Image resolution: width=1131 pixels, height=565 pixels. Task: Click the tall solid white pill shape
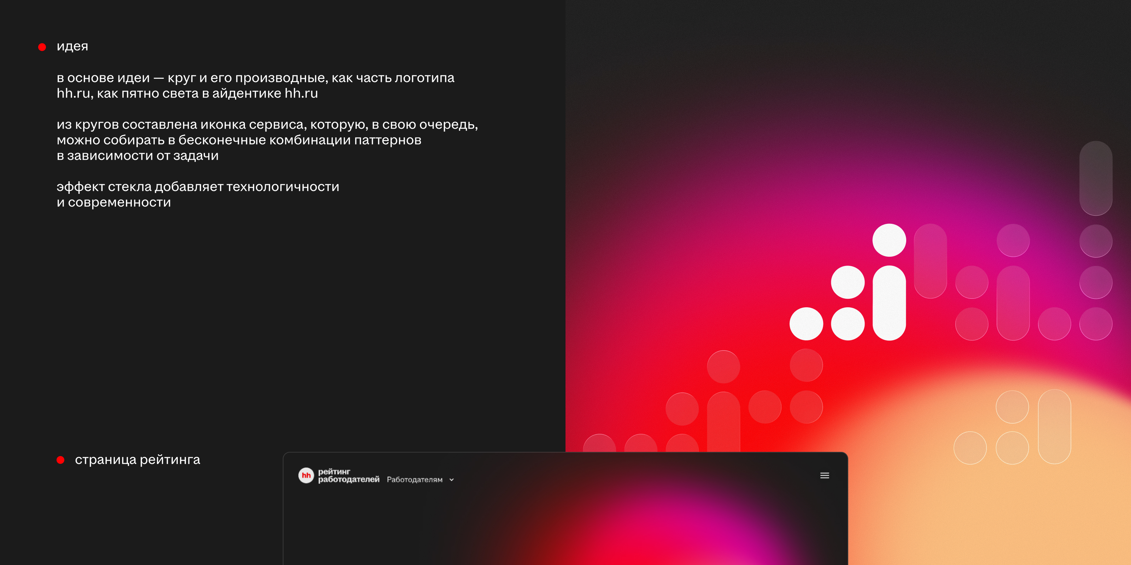point(889,303)
